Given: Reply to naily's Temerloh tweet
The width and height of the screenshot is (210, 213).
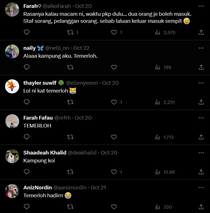Looking at the screenshot, I should [x=26, y=67].
